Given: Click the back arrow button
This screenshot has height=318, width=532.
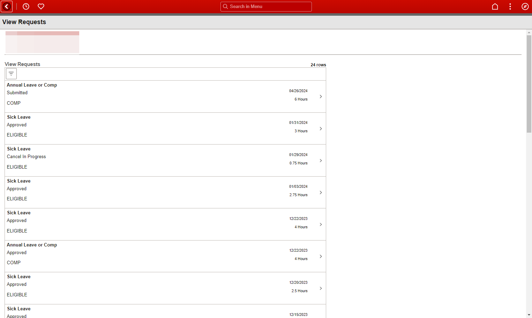Looking at the screenshot, I should click(x=7, y=6).
